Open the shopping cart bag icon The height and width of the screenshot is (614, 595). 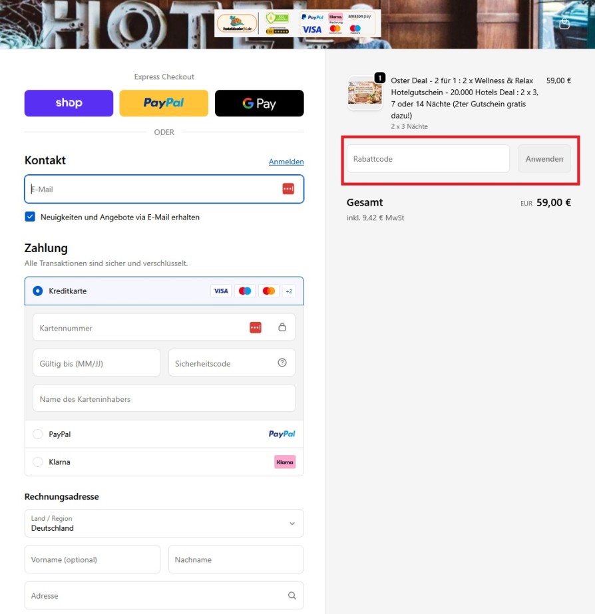point(564,23)
